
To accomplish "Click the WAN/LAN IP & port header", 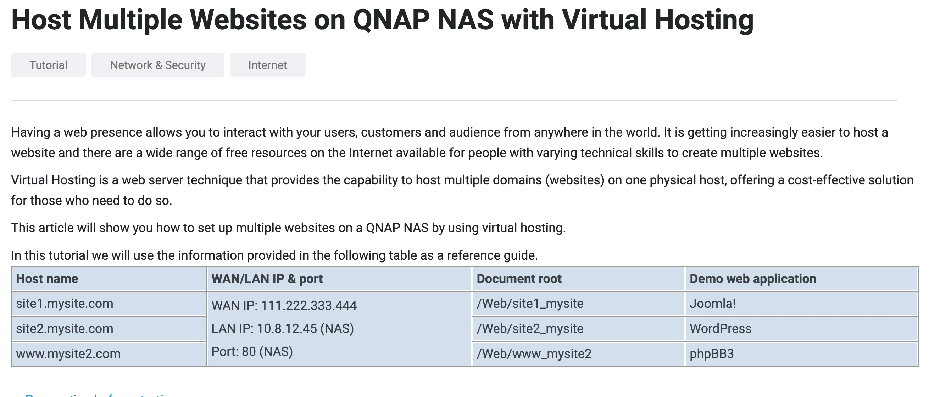I will (x=267, y=278).
